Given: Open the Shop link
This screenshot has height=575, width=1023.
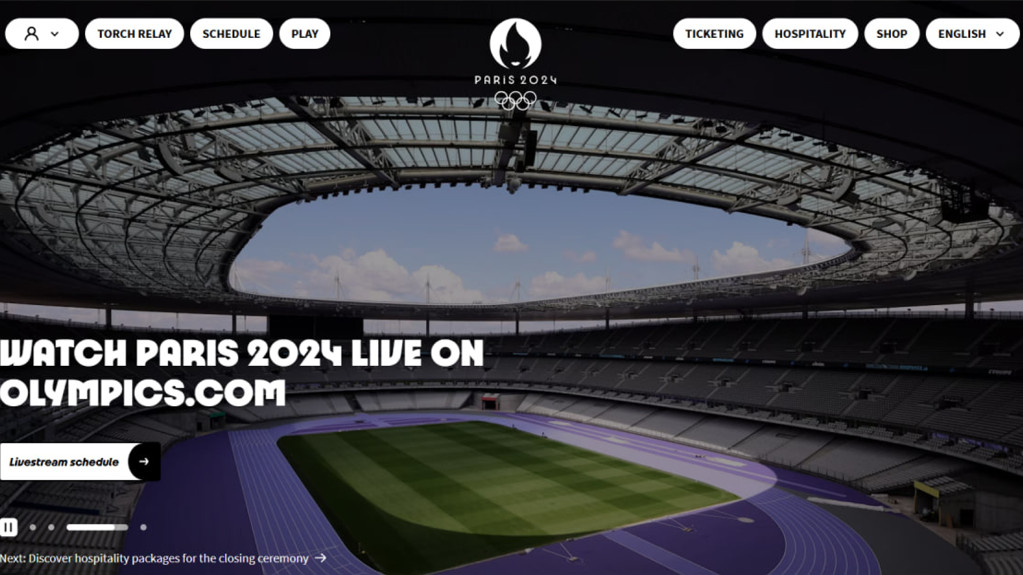Looking at the screenshot, I should tap(892, 34).
